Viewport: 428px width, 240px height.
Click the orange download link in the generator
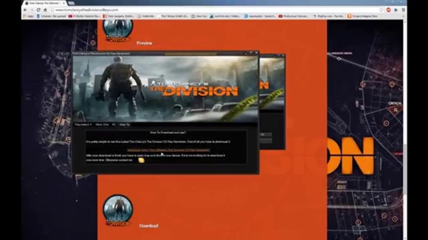click(x=169, y=150)
